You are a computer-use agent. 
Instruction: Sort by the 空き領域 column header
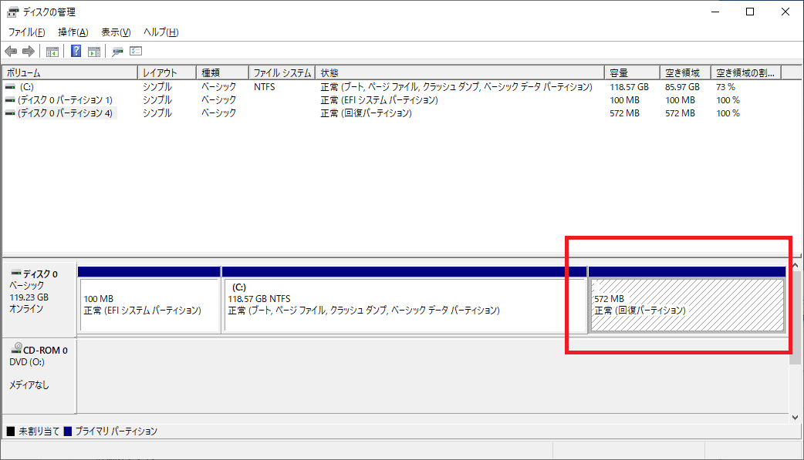pyautogui.click(x=685, y=72)
